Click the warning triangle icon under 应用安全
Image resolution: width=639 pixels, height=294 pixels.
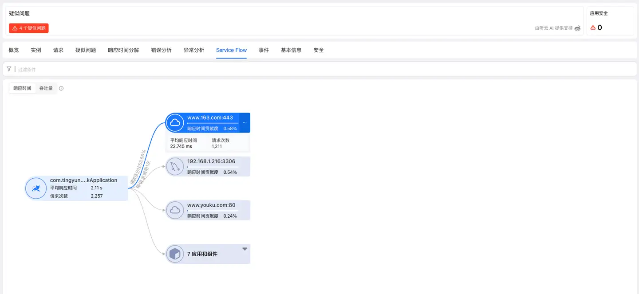[x=593, y=27]
